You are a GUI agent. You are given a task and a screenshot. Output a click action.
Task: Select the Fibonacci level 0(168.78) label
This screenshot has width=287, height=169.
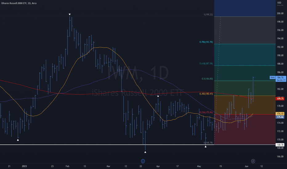tap(208, 143)
